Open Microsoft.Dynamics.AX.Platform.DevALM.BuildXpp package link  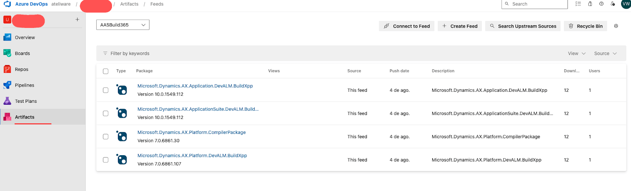[x=192, y=156]
